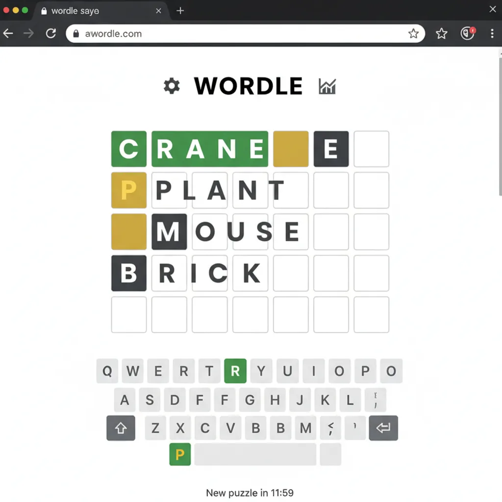This screenshot has height=502, width=502.
Task: Click the lock icon in the address bar
Action: click(76, 34)
